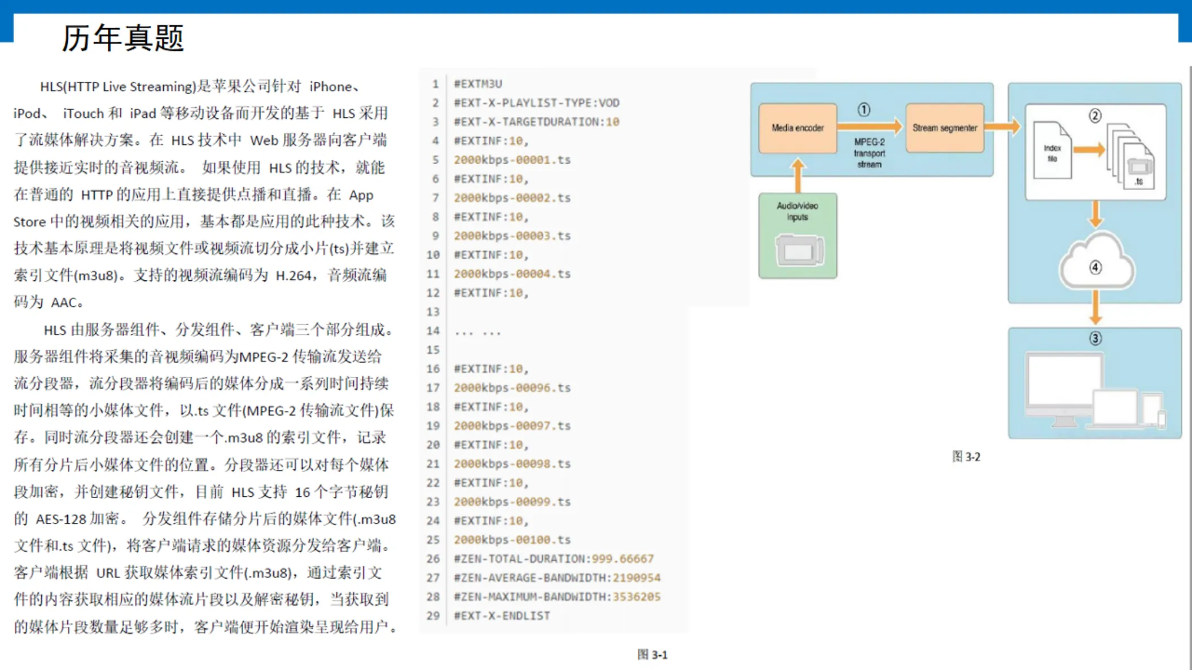1192x670 pixels.
Task: Click the #EXT-X-ENDLIST line
Action: tap(502, 616)
